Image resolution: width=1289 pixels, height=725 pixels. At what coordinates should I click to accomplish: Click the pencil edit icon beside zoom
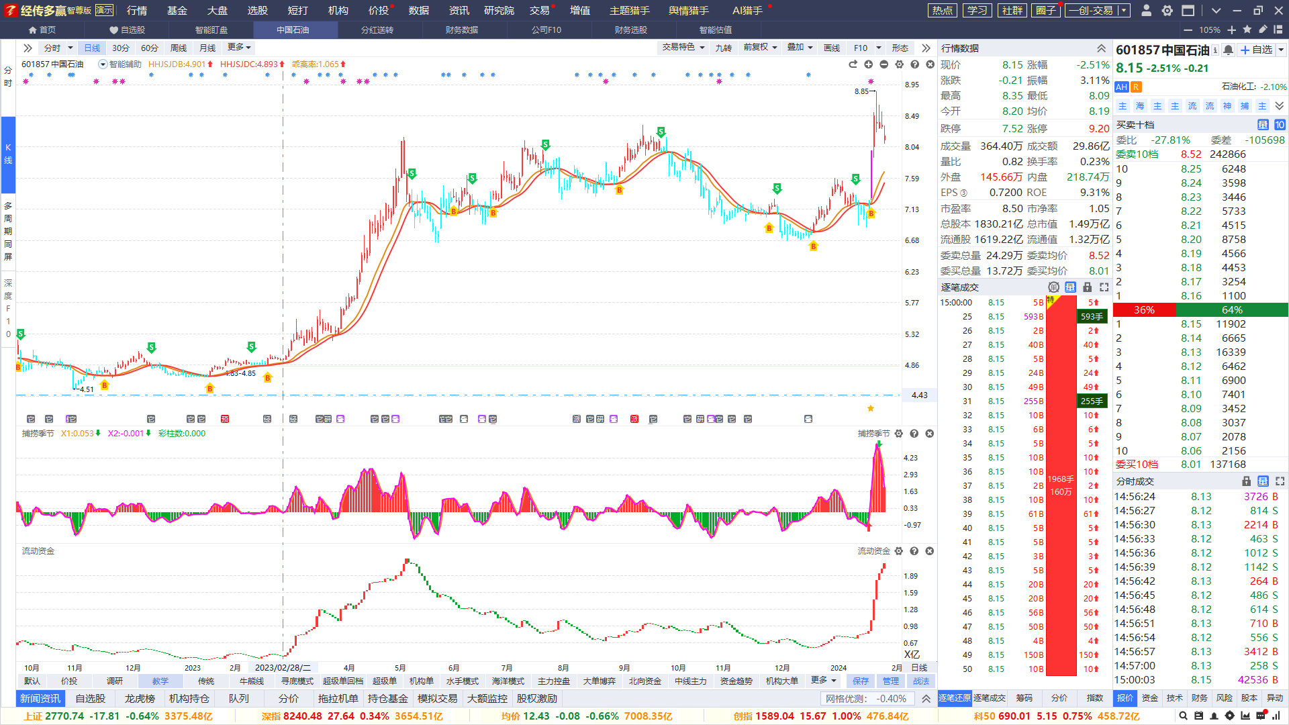coord(1263,30)
